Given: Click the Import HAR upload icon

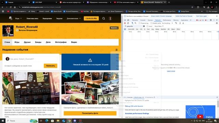Looking at the screenshot, I should (180, 23).
